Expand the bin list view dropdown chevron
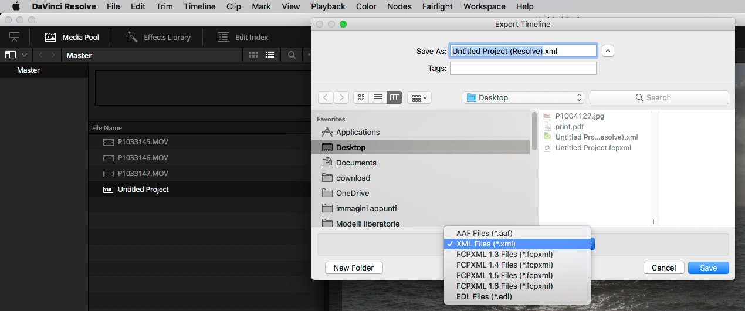The image size is (745, 311). (24, 55)
